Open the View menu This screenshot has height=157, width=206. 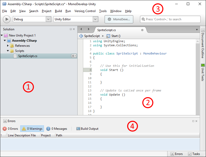[x=22, y=11]
